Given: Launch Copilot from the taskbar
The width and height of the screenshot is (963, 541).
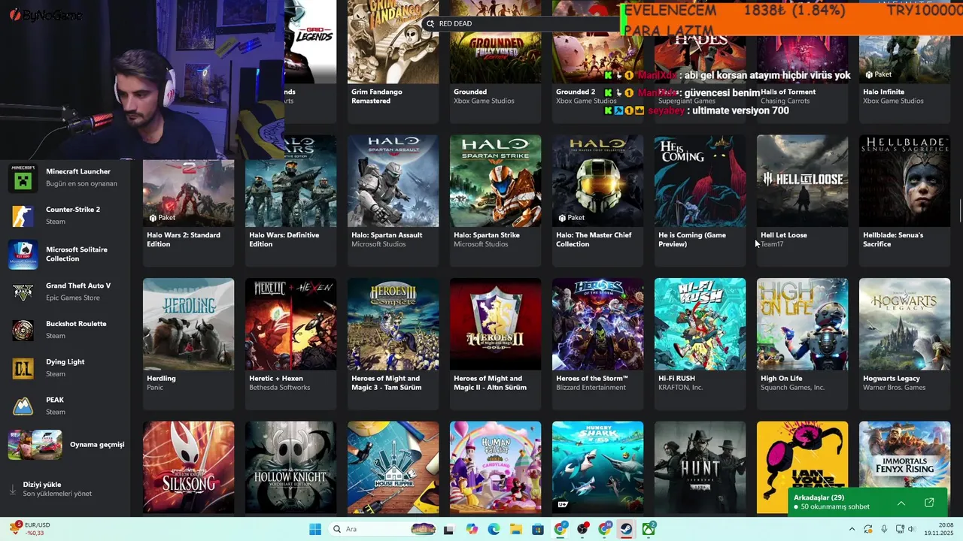Looking at the screenshot, I should point(472,529).
